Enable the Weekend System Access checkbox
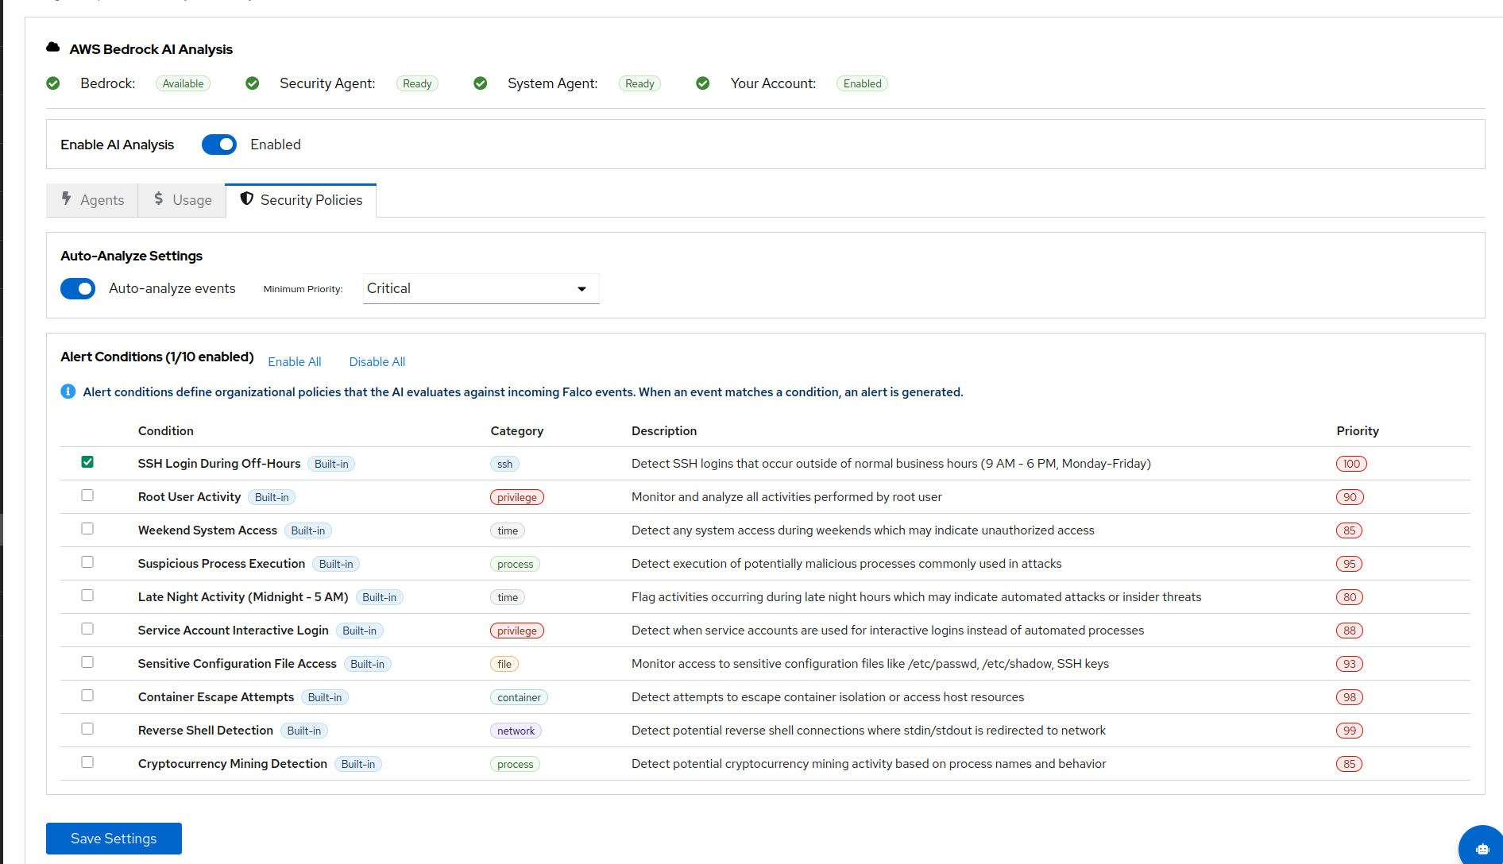1503x864 pixels. [x=87, y=529]
